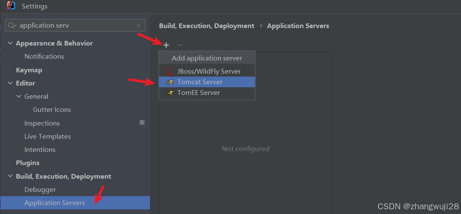Click the minus remove server icon
This screenshot has height=214, width=461.
pyautogui.click(x=180, y=45)
